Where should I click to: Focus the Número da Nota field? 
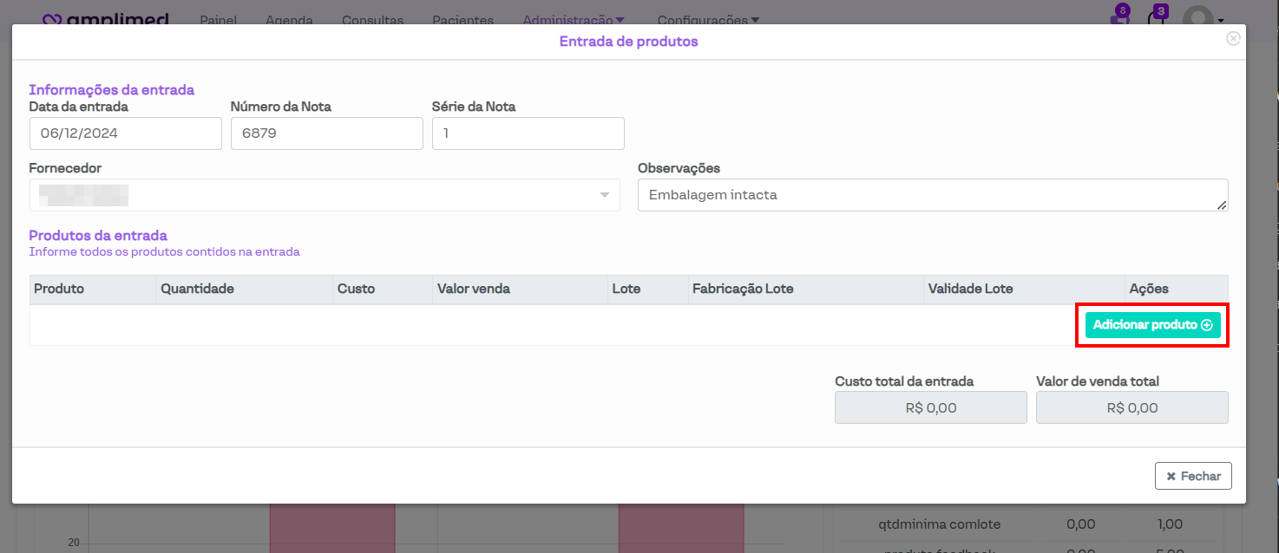click(326, 133)
